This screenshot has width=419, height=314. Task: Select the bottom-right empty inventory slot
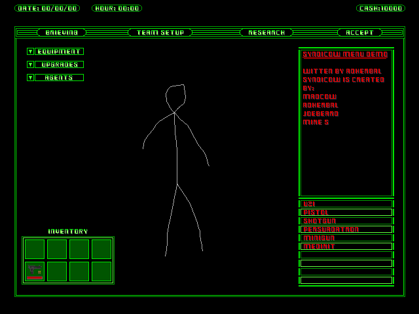coord(101,271)
